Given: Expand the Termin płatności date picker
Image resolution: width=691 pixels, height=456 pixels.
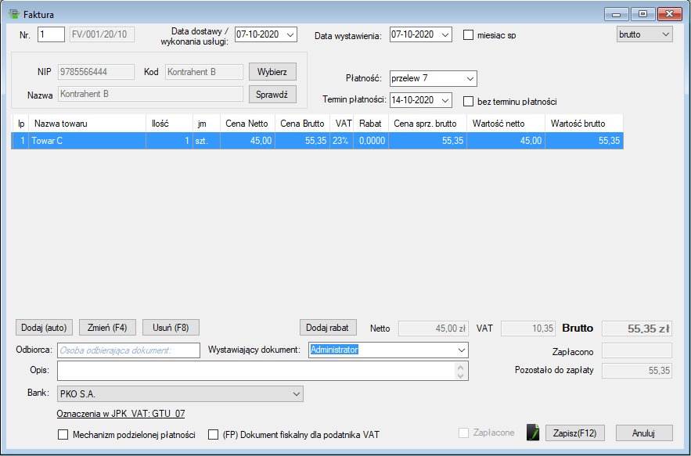Looking at the screenshot, I should click(x=444, y=100).
